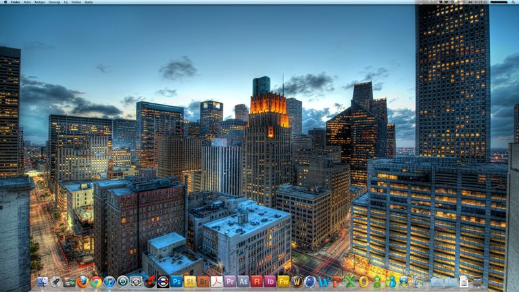Open the Rediger menu
Screen dimensions: 519x292
[x=40, y=2]
